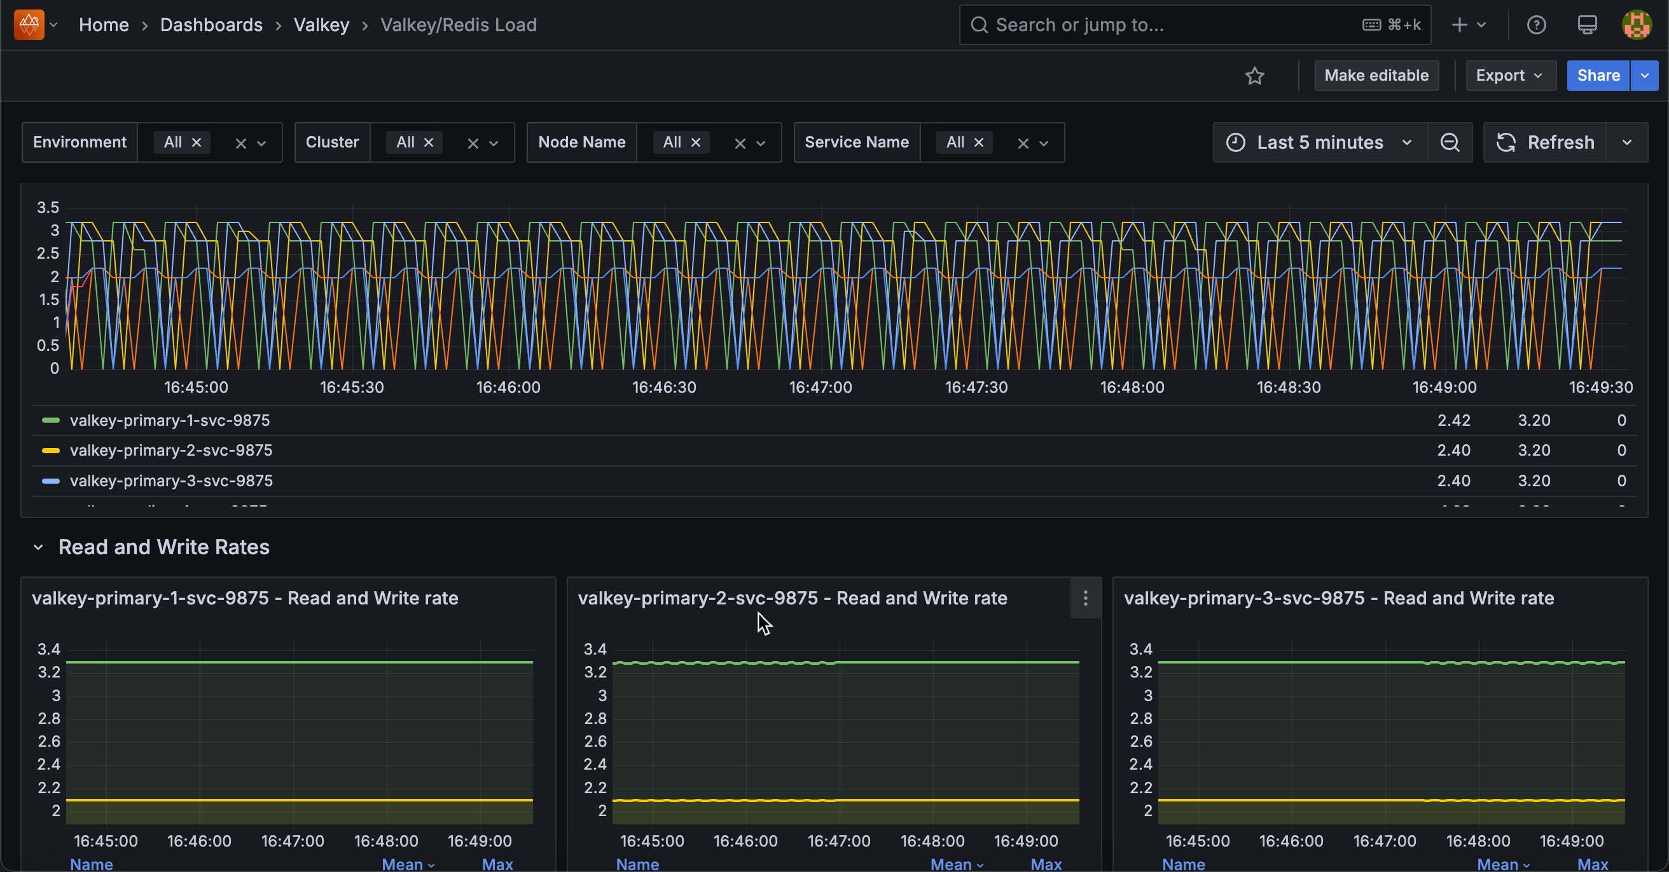This screenshot has height=872, width=1669.
Task: Toggle visibility of valkey-primary-2-svc-9875 series
Action: [x=172, y=451]
